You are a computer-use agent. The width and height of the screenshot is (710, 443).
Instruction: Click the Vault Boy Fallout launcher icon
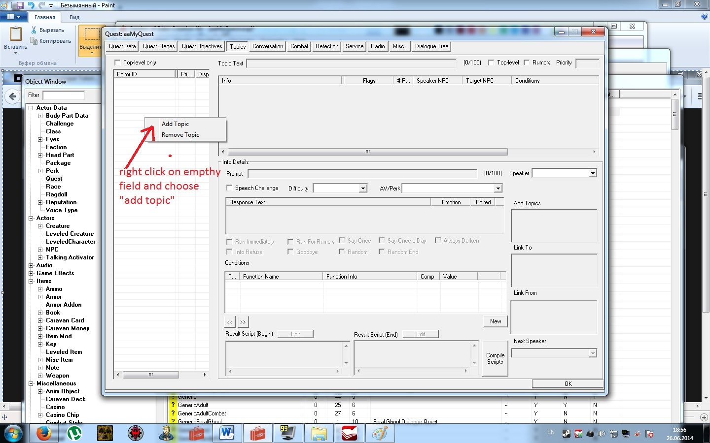click(x=166, y=433)
